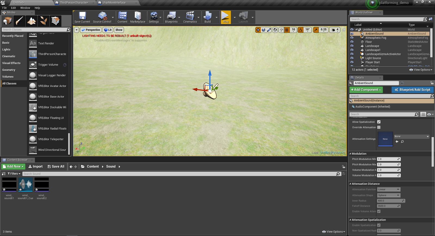Click Add New in Content Browser

(x=13, y=167)
